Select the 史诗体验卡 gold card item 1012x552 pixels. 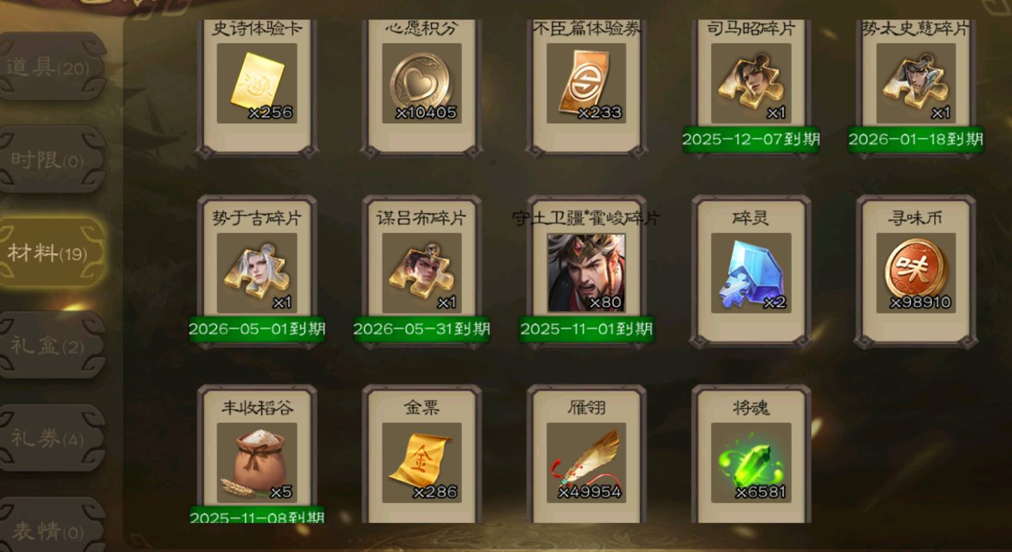coord(257,84)
